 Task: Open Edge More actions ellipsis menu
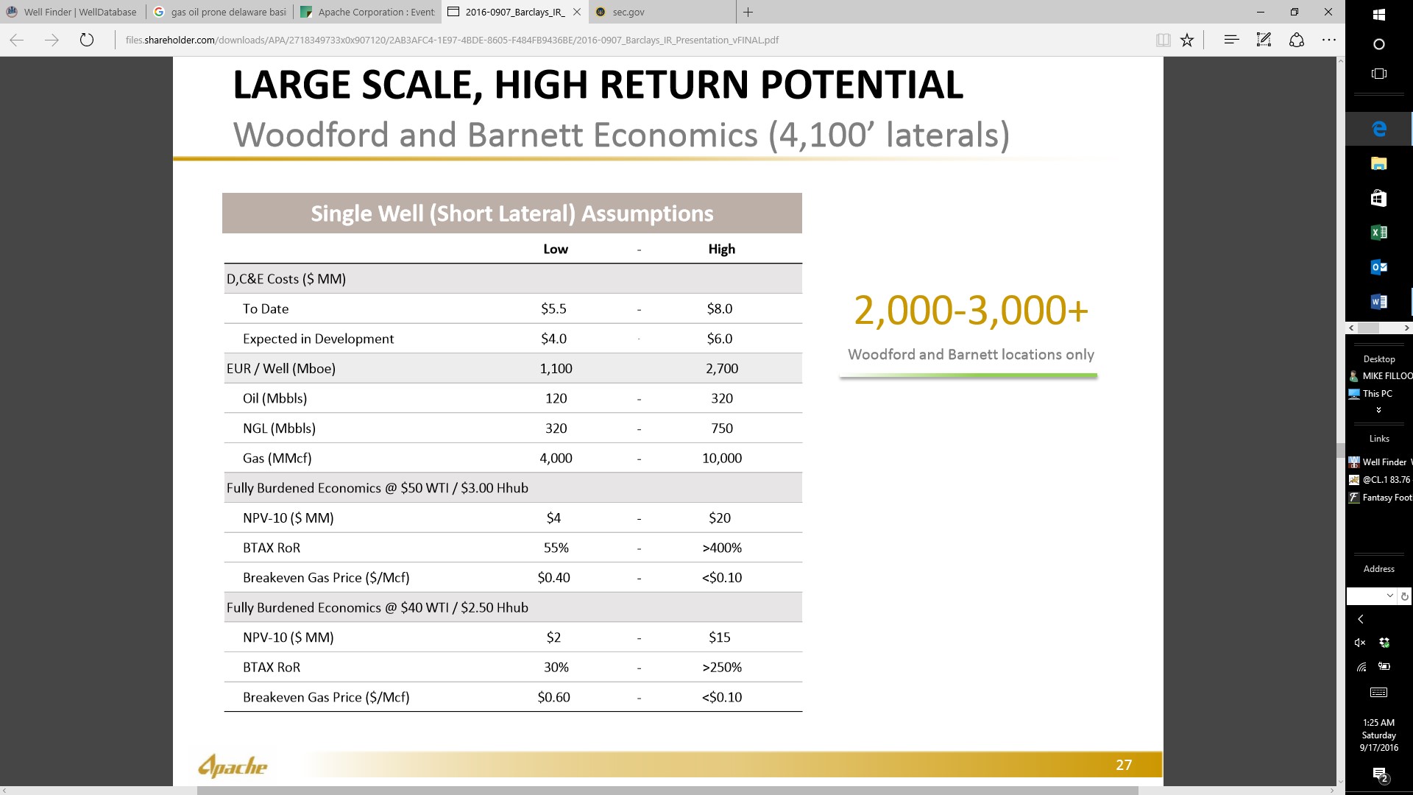1328,40
